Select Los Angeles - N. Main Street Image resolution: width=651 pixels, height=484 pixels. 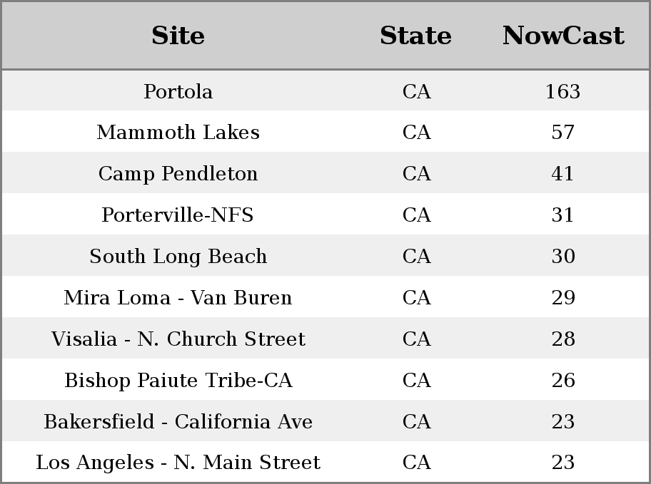178,463
